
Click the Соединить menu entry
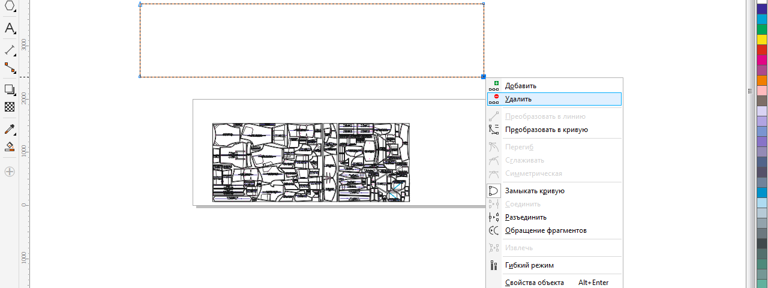554,204
